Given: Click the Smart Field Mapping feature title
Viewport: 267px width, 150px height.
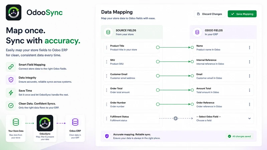Looking at the screenshot, I should coord(32,65).
